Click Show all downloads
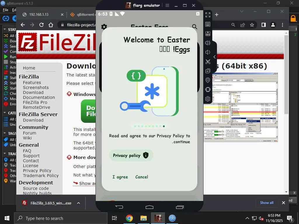 coord(267,203)
